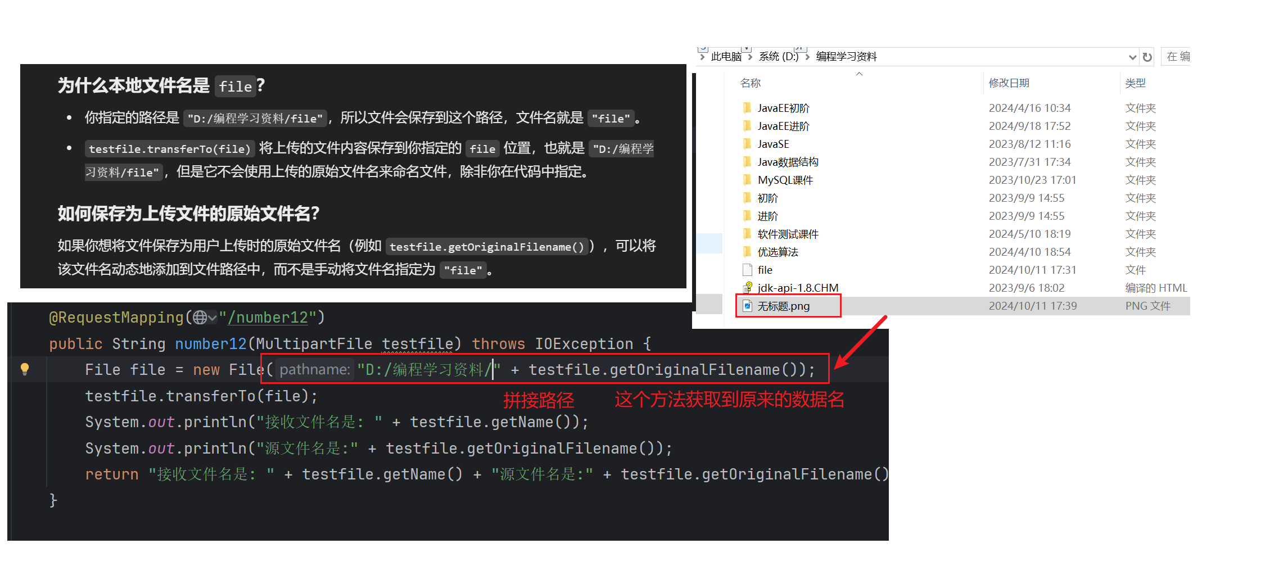Select the Java数据结构 folder row
Screen dimensions: 1279x575
(x=963, y=162)
